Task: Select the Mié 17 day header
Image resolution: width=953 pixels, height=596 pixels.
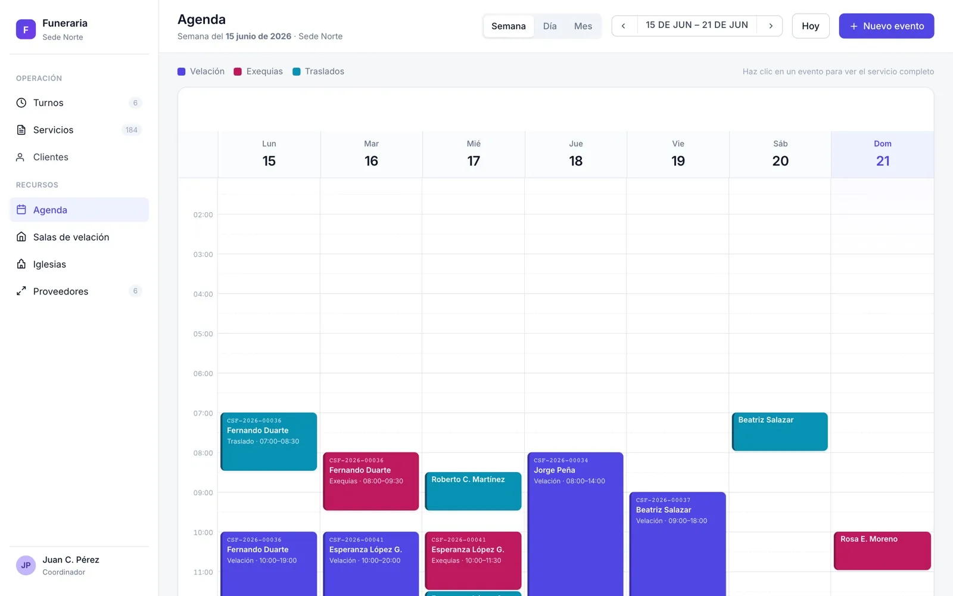Action: point(474,154)
